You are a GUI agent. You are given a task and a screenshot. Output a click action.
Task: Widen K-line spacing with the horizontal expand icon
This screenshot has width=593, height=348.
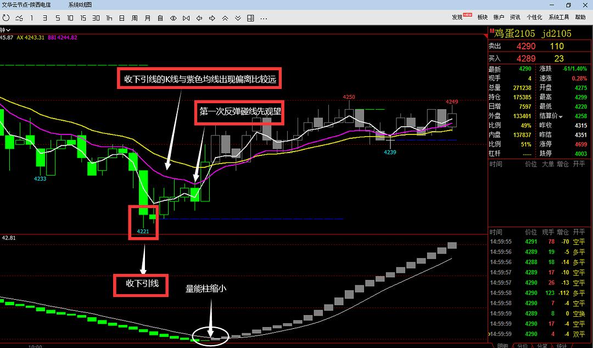click(x=173, y=18)
